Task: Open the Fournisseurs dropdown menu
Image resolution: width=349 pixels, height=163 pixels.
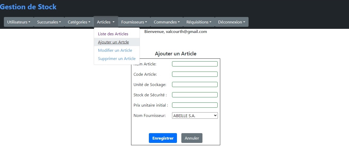Action: tap(134, 22)
